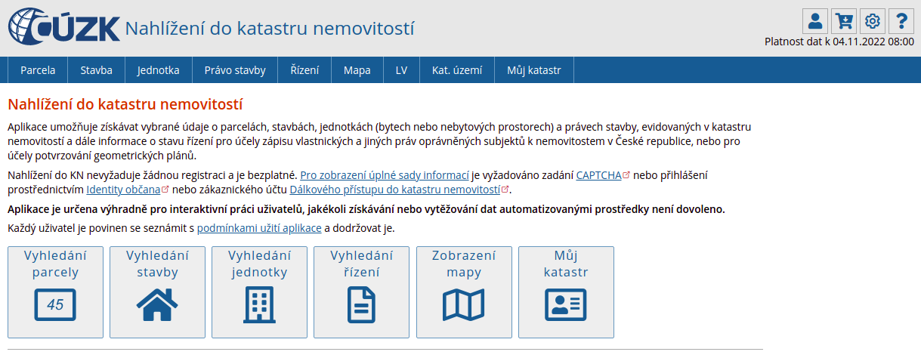Switch to the LV menu item
The image size is (921, 358).
[401, 70]
